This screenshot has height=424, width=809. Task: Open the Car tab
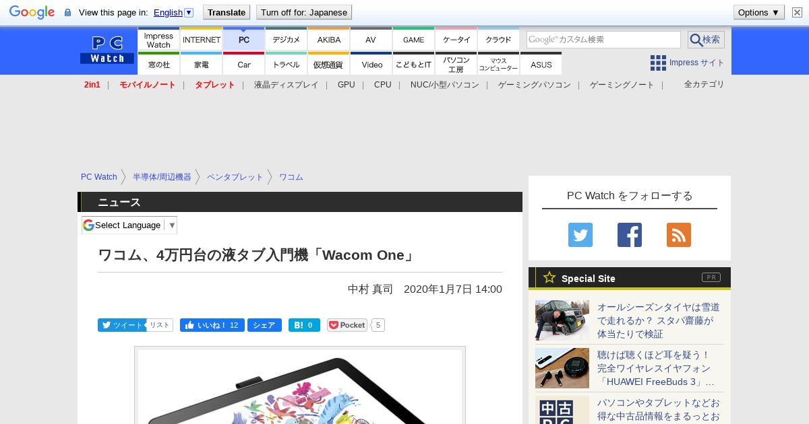click(x=244, y=64)
